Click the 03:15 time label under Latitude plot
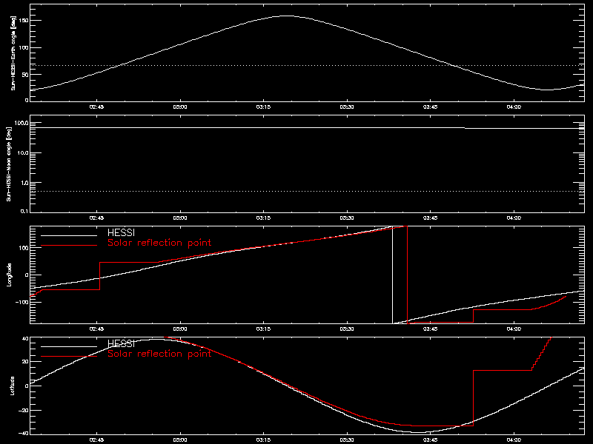This screenshot has height=444, width=593. tap(263, 440)
